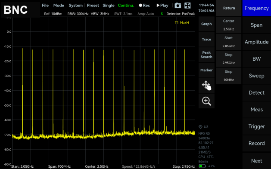Image resolution: width=271 pixels, height=169 pixels.
Task: Open the Marker panel
Action: pyautogui.click(x=206, y=70)
